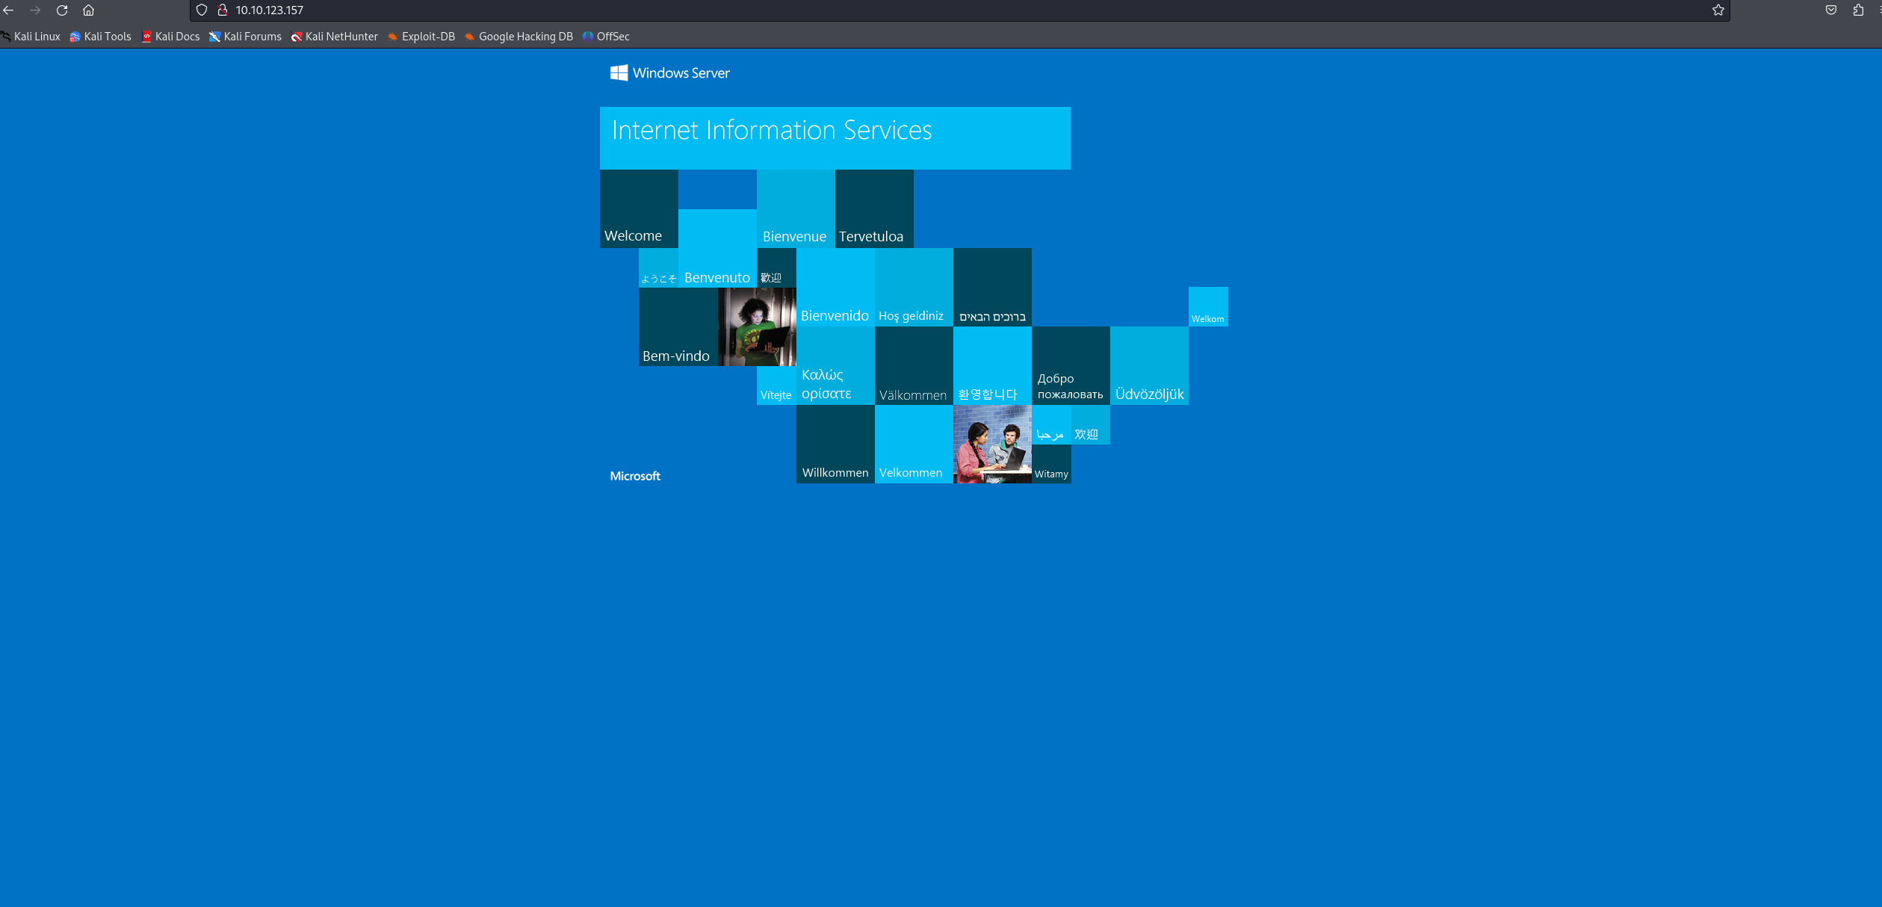Click the browser back arrow button
This screenshot has width=1882, height=907.
pos(9,10)
